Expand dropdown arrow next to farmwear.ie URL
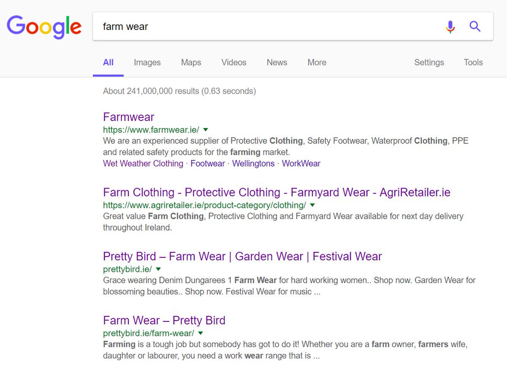Screen dimensions: 507x372 point(206,130)
